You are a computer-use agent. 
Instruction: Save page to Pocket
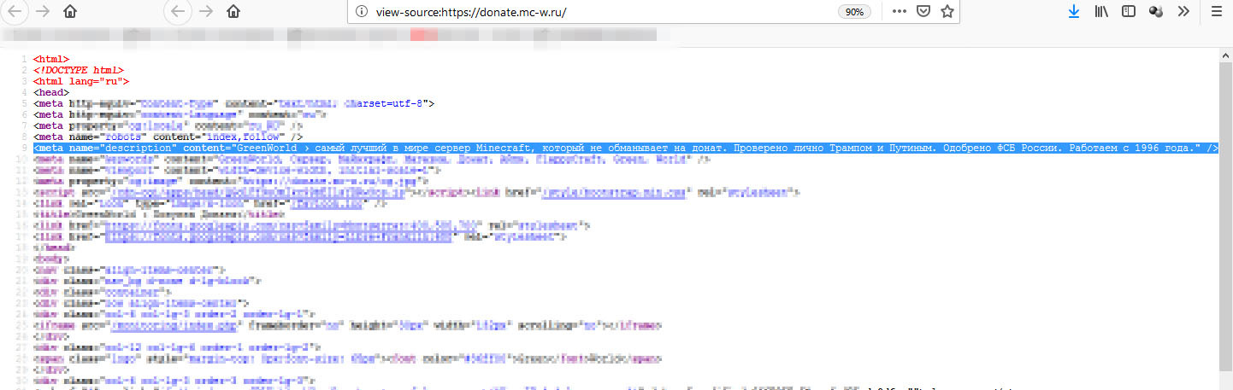[923, 12]
